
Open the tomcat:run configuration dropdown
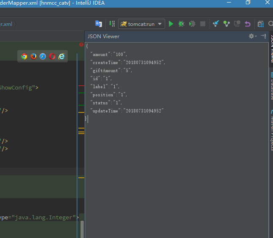pos(141,24)
